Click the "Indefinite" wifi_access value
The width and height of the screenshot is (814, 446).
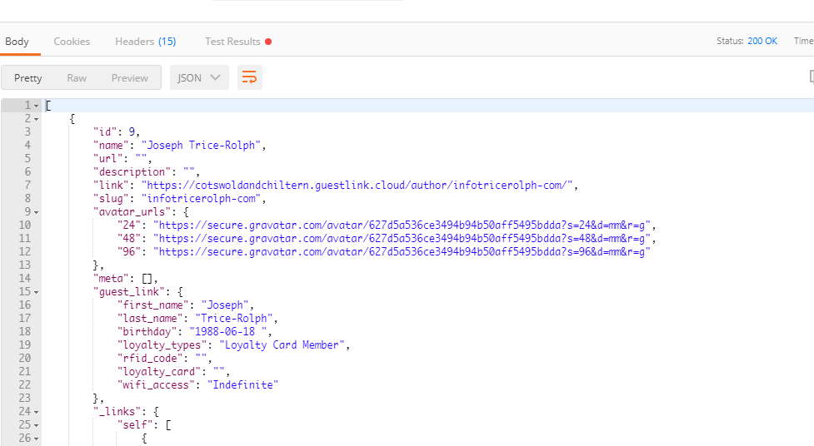tap(243, 384)
